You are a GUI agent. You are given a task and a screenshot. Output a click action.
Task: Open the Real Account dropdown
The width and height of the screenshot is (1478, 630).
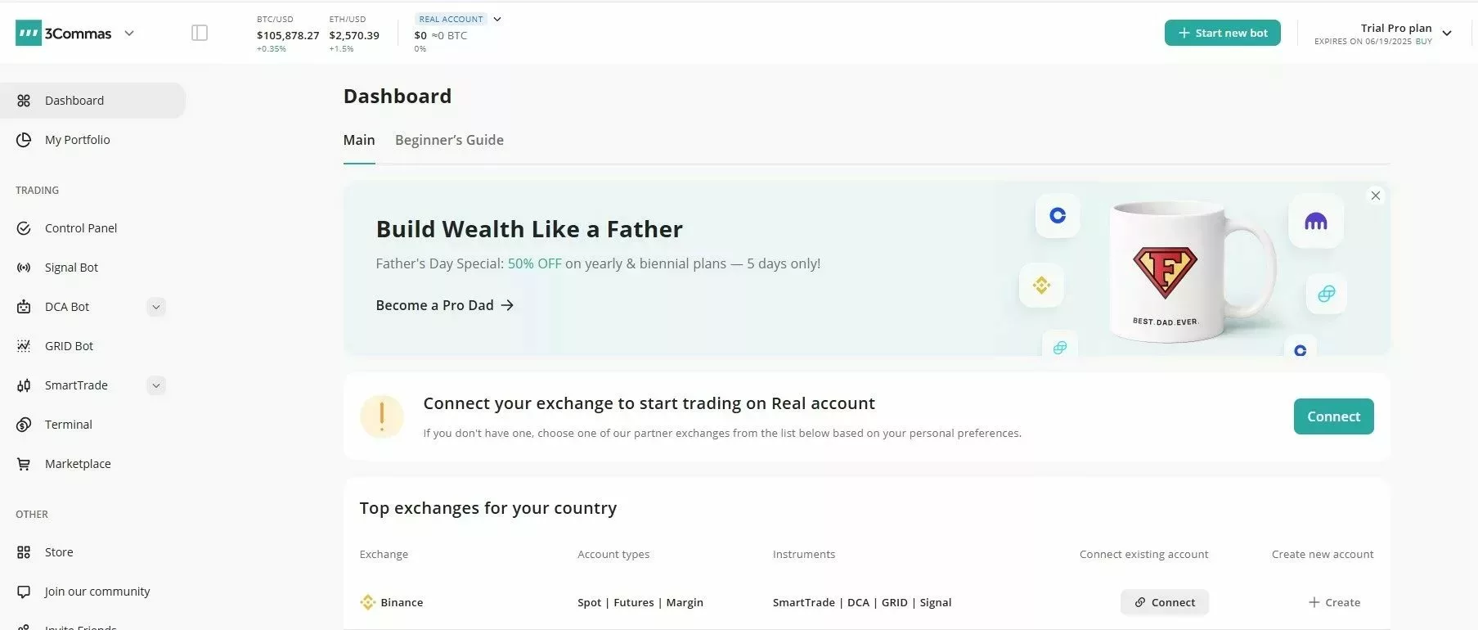(x=496, y=18)
